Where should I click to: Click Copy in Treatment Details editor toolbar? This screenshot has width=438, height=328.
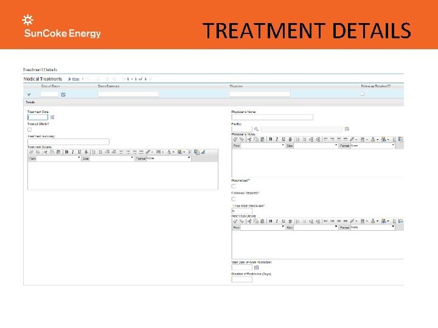[52, 152]
